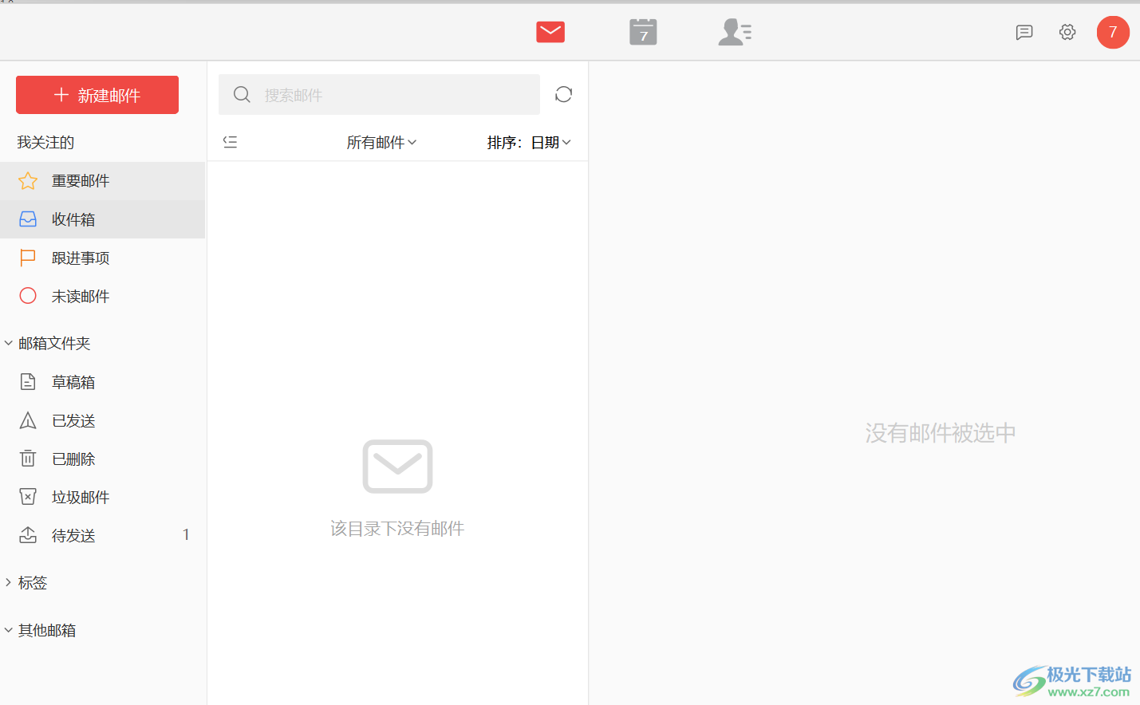This screenshot has height=705, width=1140.
Task: Click the count 1 next to 待发送
Action: point(186,535)
